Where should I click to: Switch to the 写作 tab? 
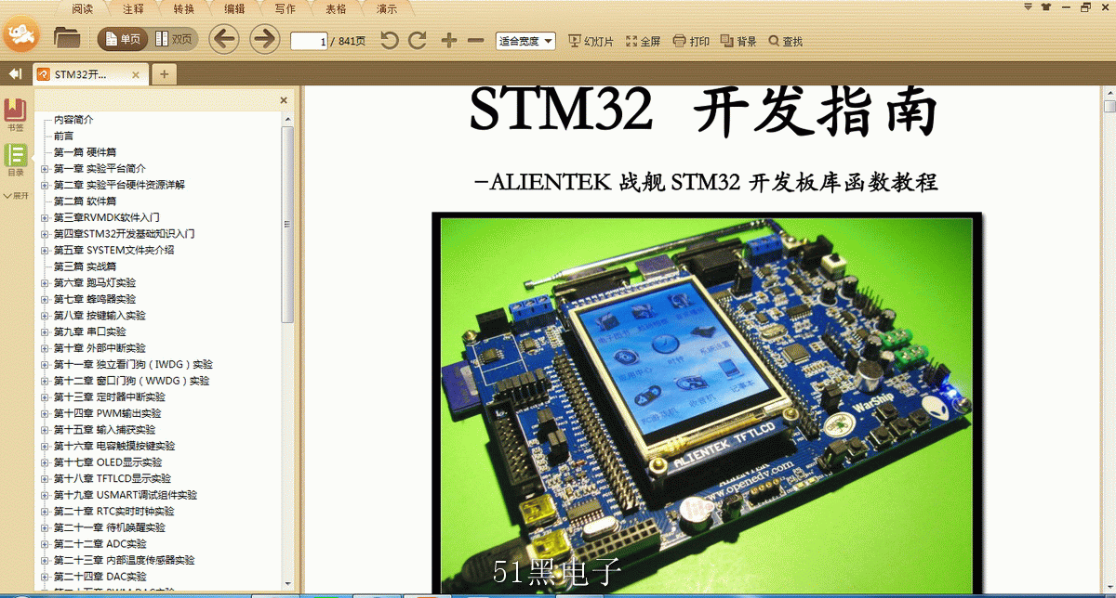click(286, 9)
